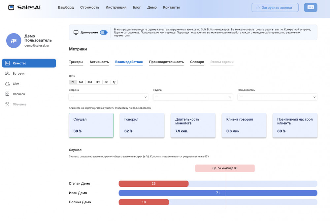
Task: Click the Качество chart icon in sidebar
Action: (x=7, y=63)
